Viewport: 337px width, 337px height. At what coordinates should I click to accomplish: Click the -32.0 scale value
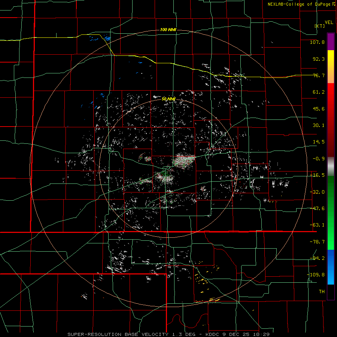(x=317, y=192)
